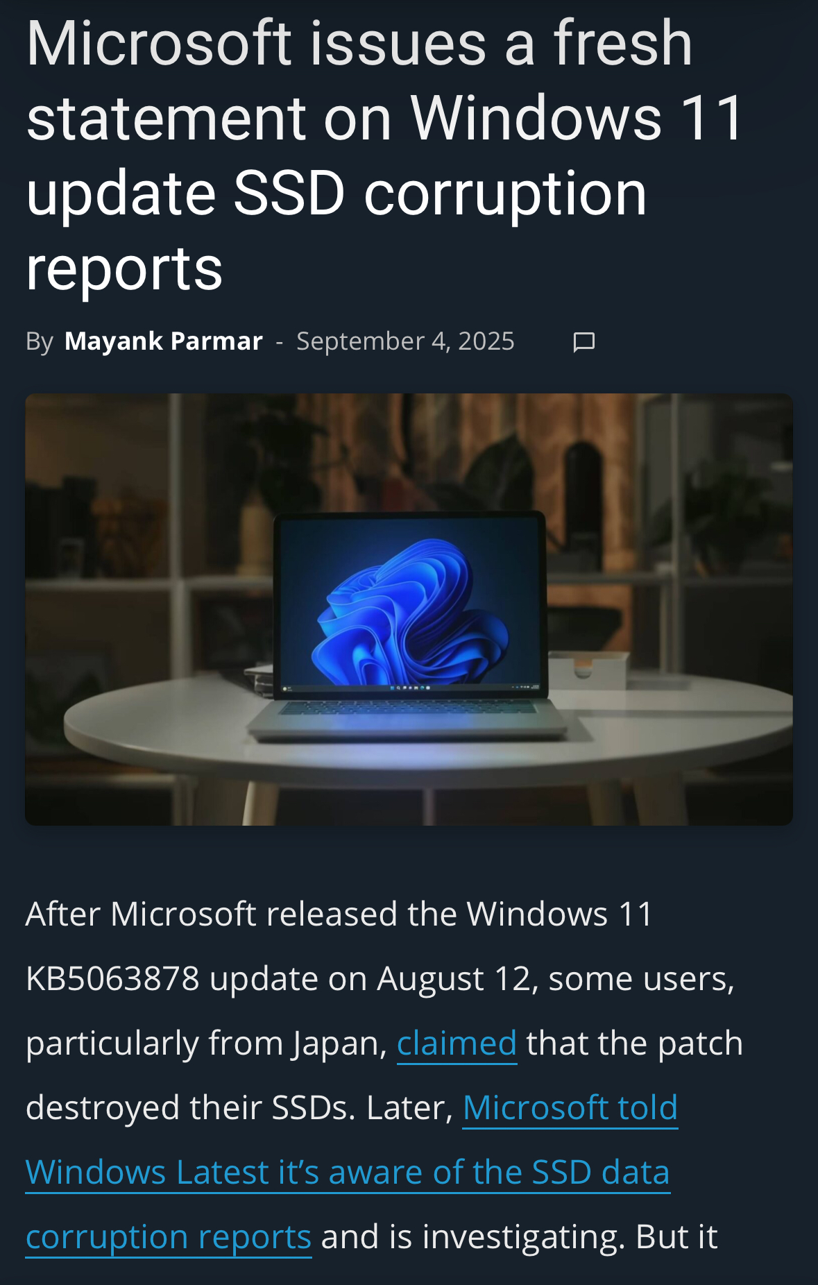This screenshot has height=1285, width=818.
Task: Follow the "claimed" hyperlink
Action: [457, 1044]
